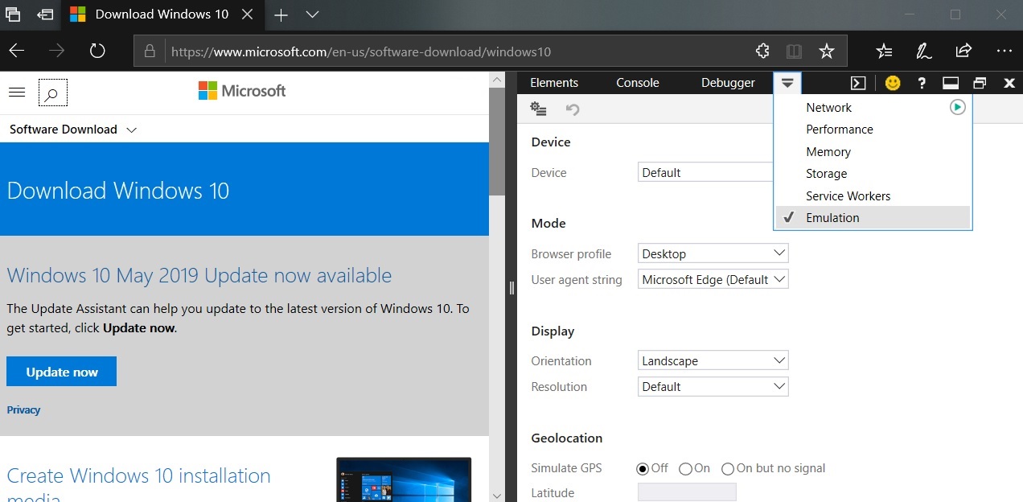The height and width of the screenshot is (502, 1023).
Task: Open DevTools help question mark
Action: coord(922,83)
